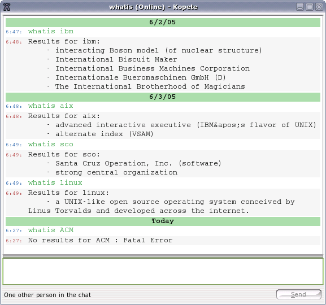Select the 'whatis ACM' message
Viewport: 326px width, 305px height.
point(51,230)
